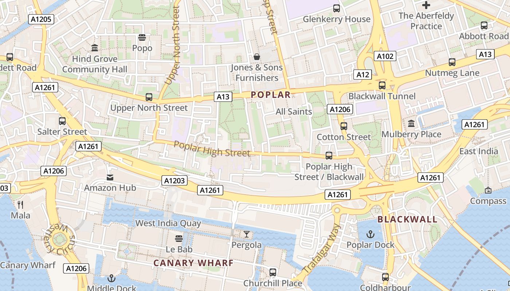Screen dimensions: 510x291
Task: Click the Popo restaurant burger icon
Action: pos(142,37)
